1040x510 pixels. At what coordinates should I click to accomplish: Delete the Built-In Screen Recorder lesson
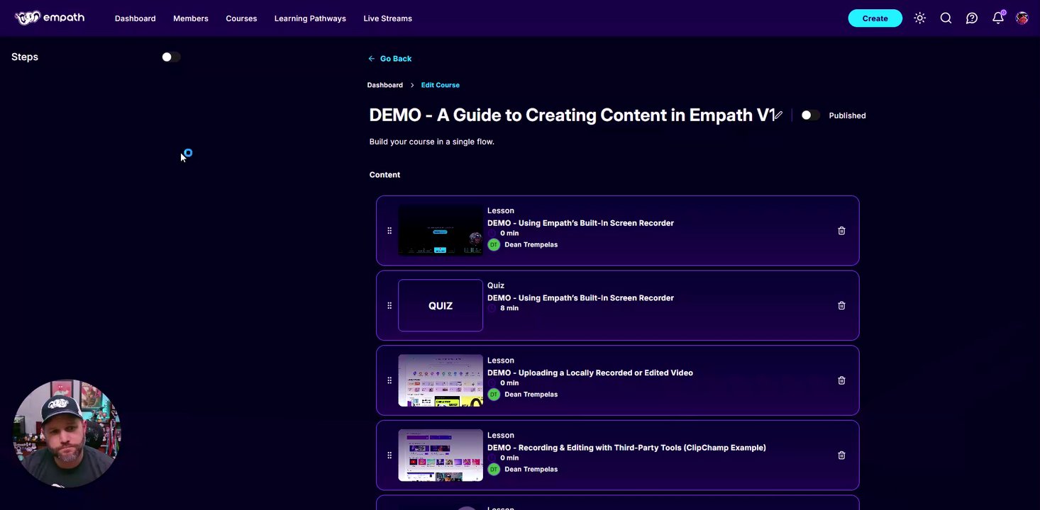pos(841,231)
